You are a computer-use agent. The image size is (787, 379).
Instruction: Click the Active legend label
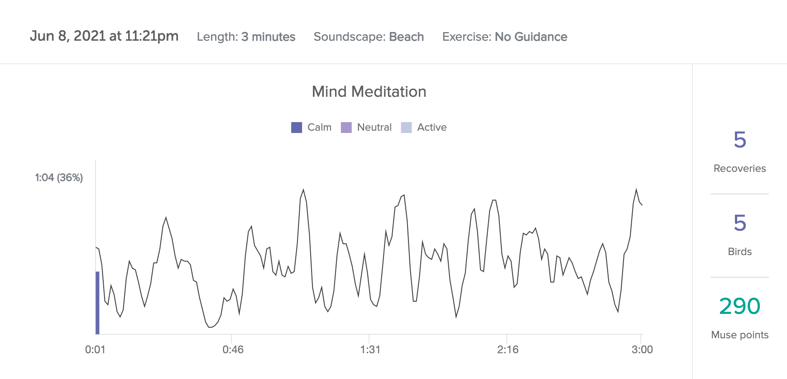click(x=432, y=128)
